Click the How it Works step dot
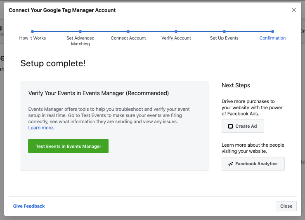The height and width of the screenshot is (220, 305). (33, 31)
